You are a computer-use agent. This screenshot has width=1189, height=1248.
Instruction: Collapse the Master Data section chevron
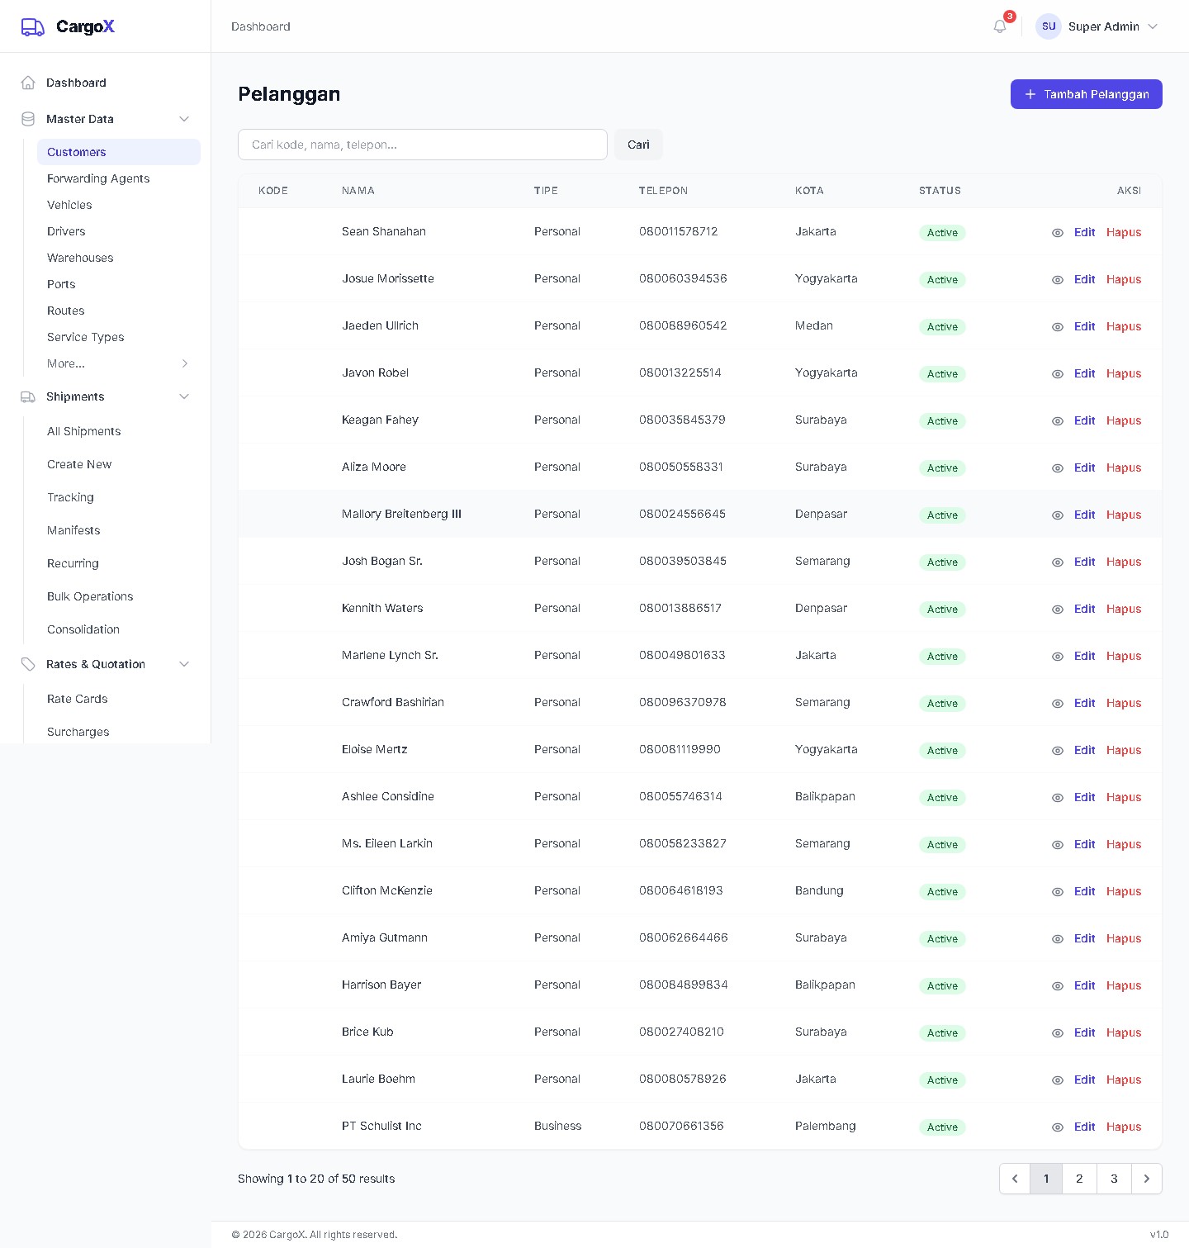[x=184, y=119]
